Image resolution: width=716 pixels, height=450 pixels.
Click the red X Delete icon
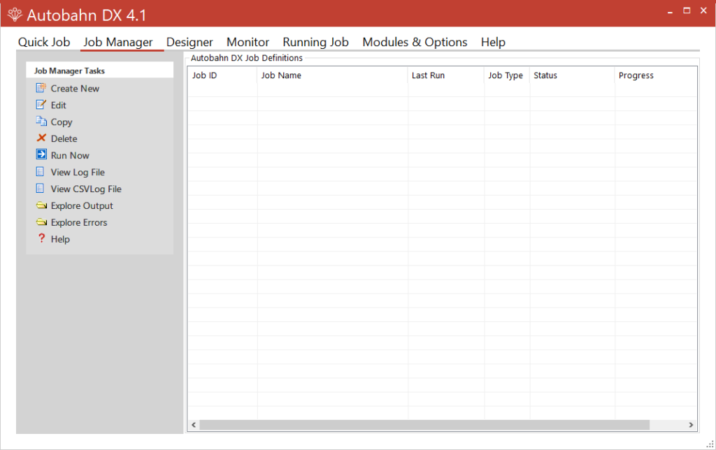[41, 138]
